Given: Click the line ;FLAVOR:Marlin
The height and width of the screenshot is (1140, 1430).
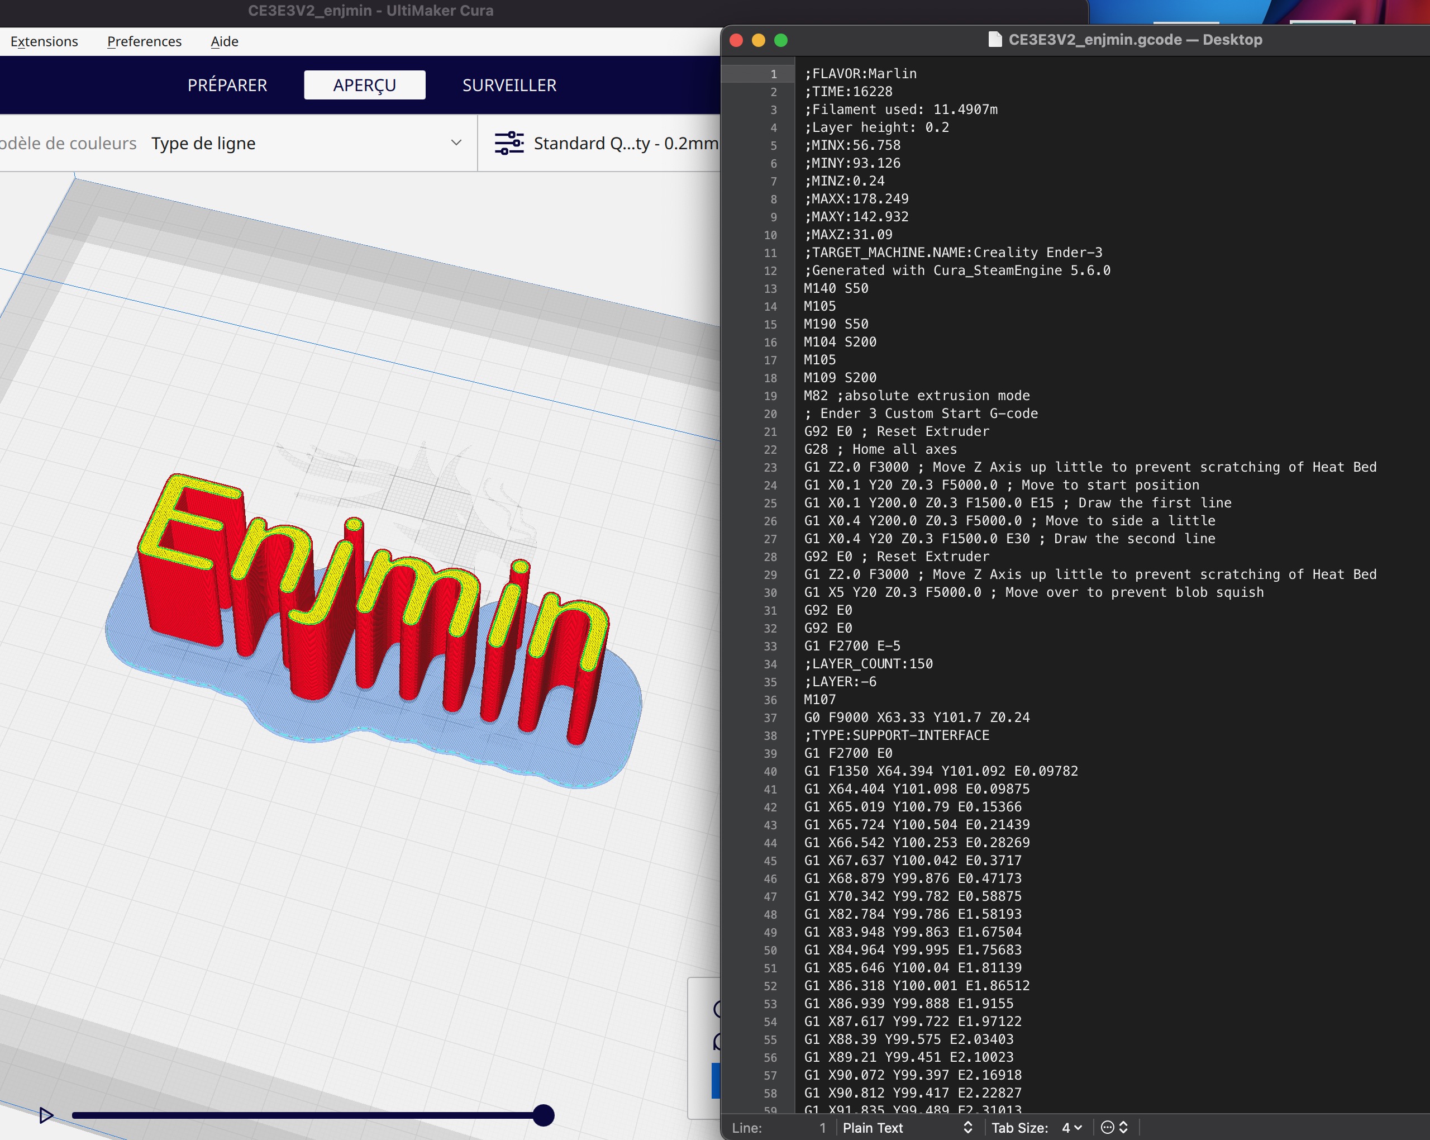Looking at the screenshot, I should click(x=860, y=74).
